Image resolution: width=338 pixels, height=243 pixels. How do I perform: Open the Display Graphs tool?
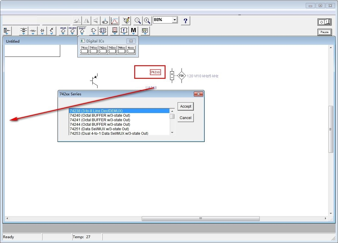click(x=114, y=21)
